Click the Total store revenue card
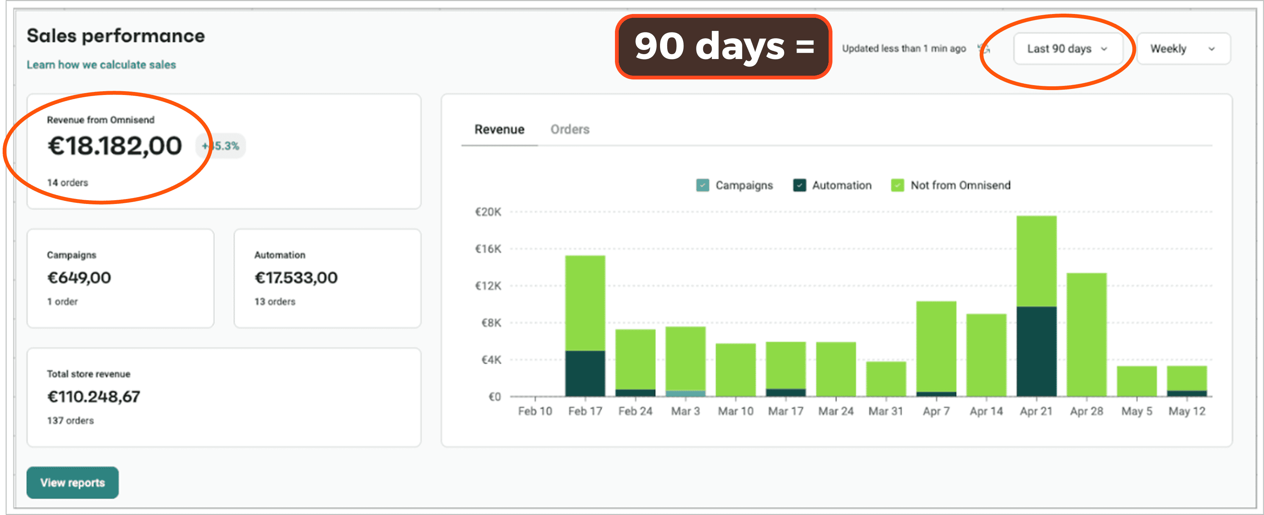Image resolution: width=1264 pixels, height=515 pixels. coord(224,397)
